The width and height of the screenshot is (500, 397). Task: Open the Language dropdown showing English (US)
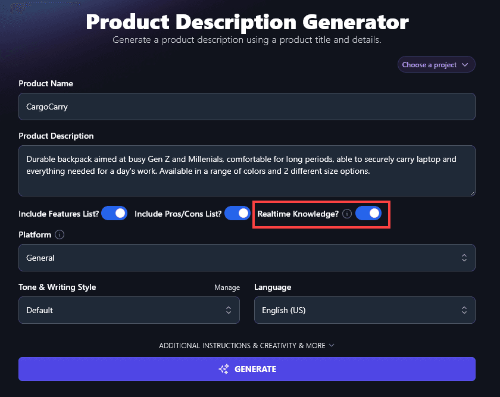[364, 310]
